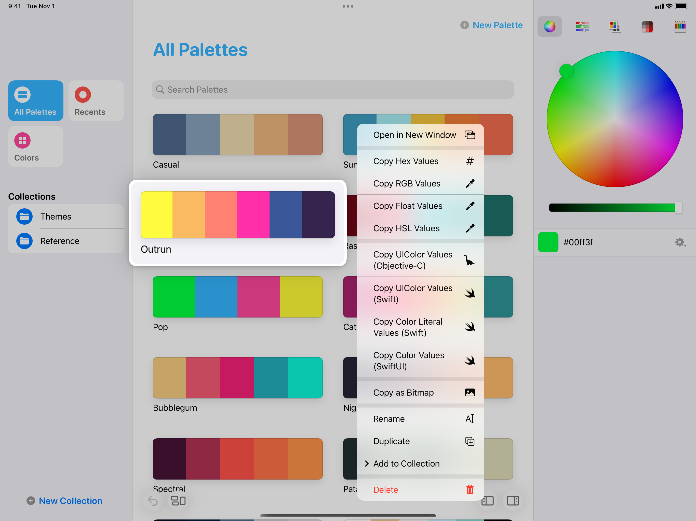696x521 pixels.
Task: Open the color swatches grid picker
Action: click(x=614, y=26)
